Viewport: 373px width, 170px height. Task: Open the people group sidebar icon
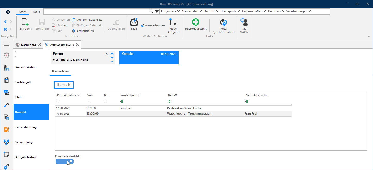pos(6,142)
